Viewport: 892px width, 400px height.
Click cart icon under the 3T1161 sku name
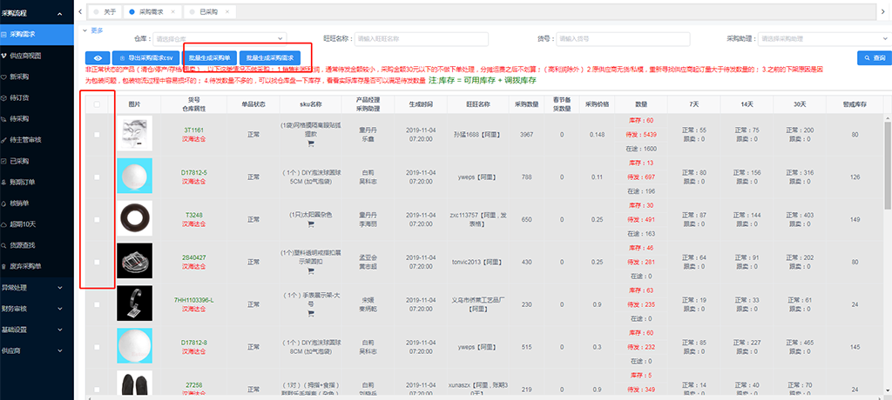point(309,145)
